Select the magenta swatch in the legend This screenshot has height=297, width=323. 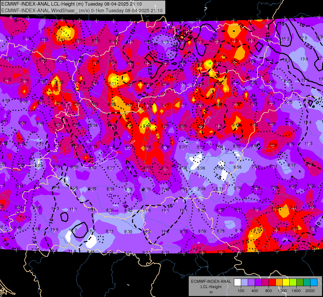pyautogui.click(x=265, y=282)
